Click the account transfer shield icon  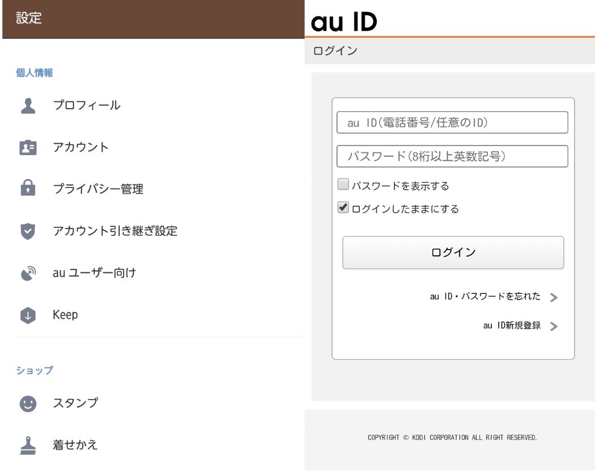click(28, 231)
